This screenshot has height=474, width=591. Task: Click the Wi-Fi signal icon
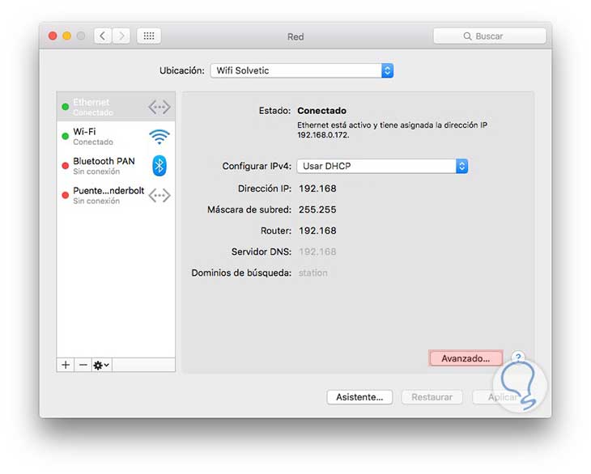[x=159, y=137]
